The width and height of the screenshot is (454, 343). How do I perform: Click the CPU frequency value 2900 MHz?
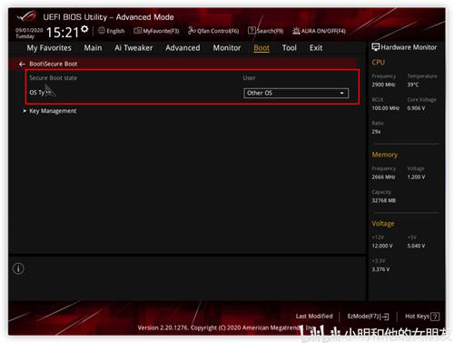(383, 85)
